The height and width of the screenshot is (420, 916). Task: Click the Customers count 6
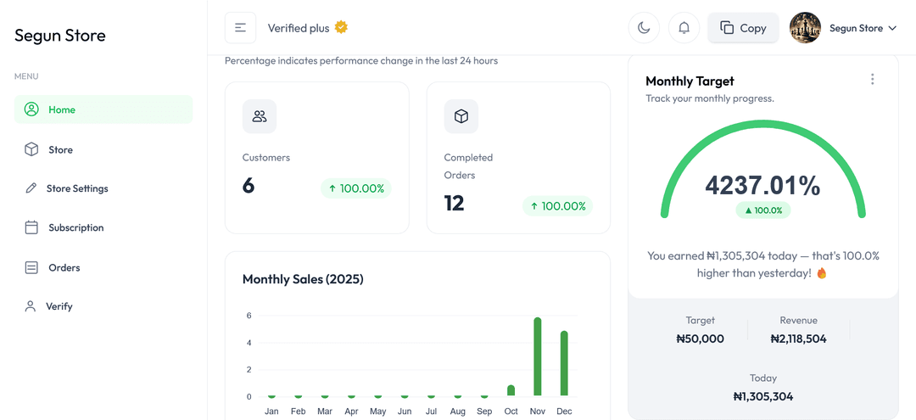click(x=249, y=186)
